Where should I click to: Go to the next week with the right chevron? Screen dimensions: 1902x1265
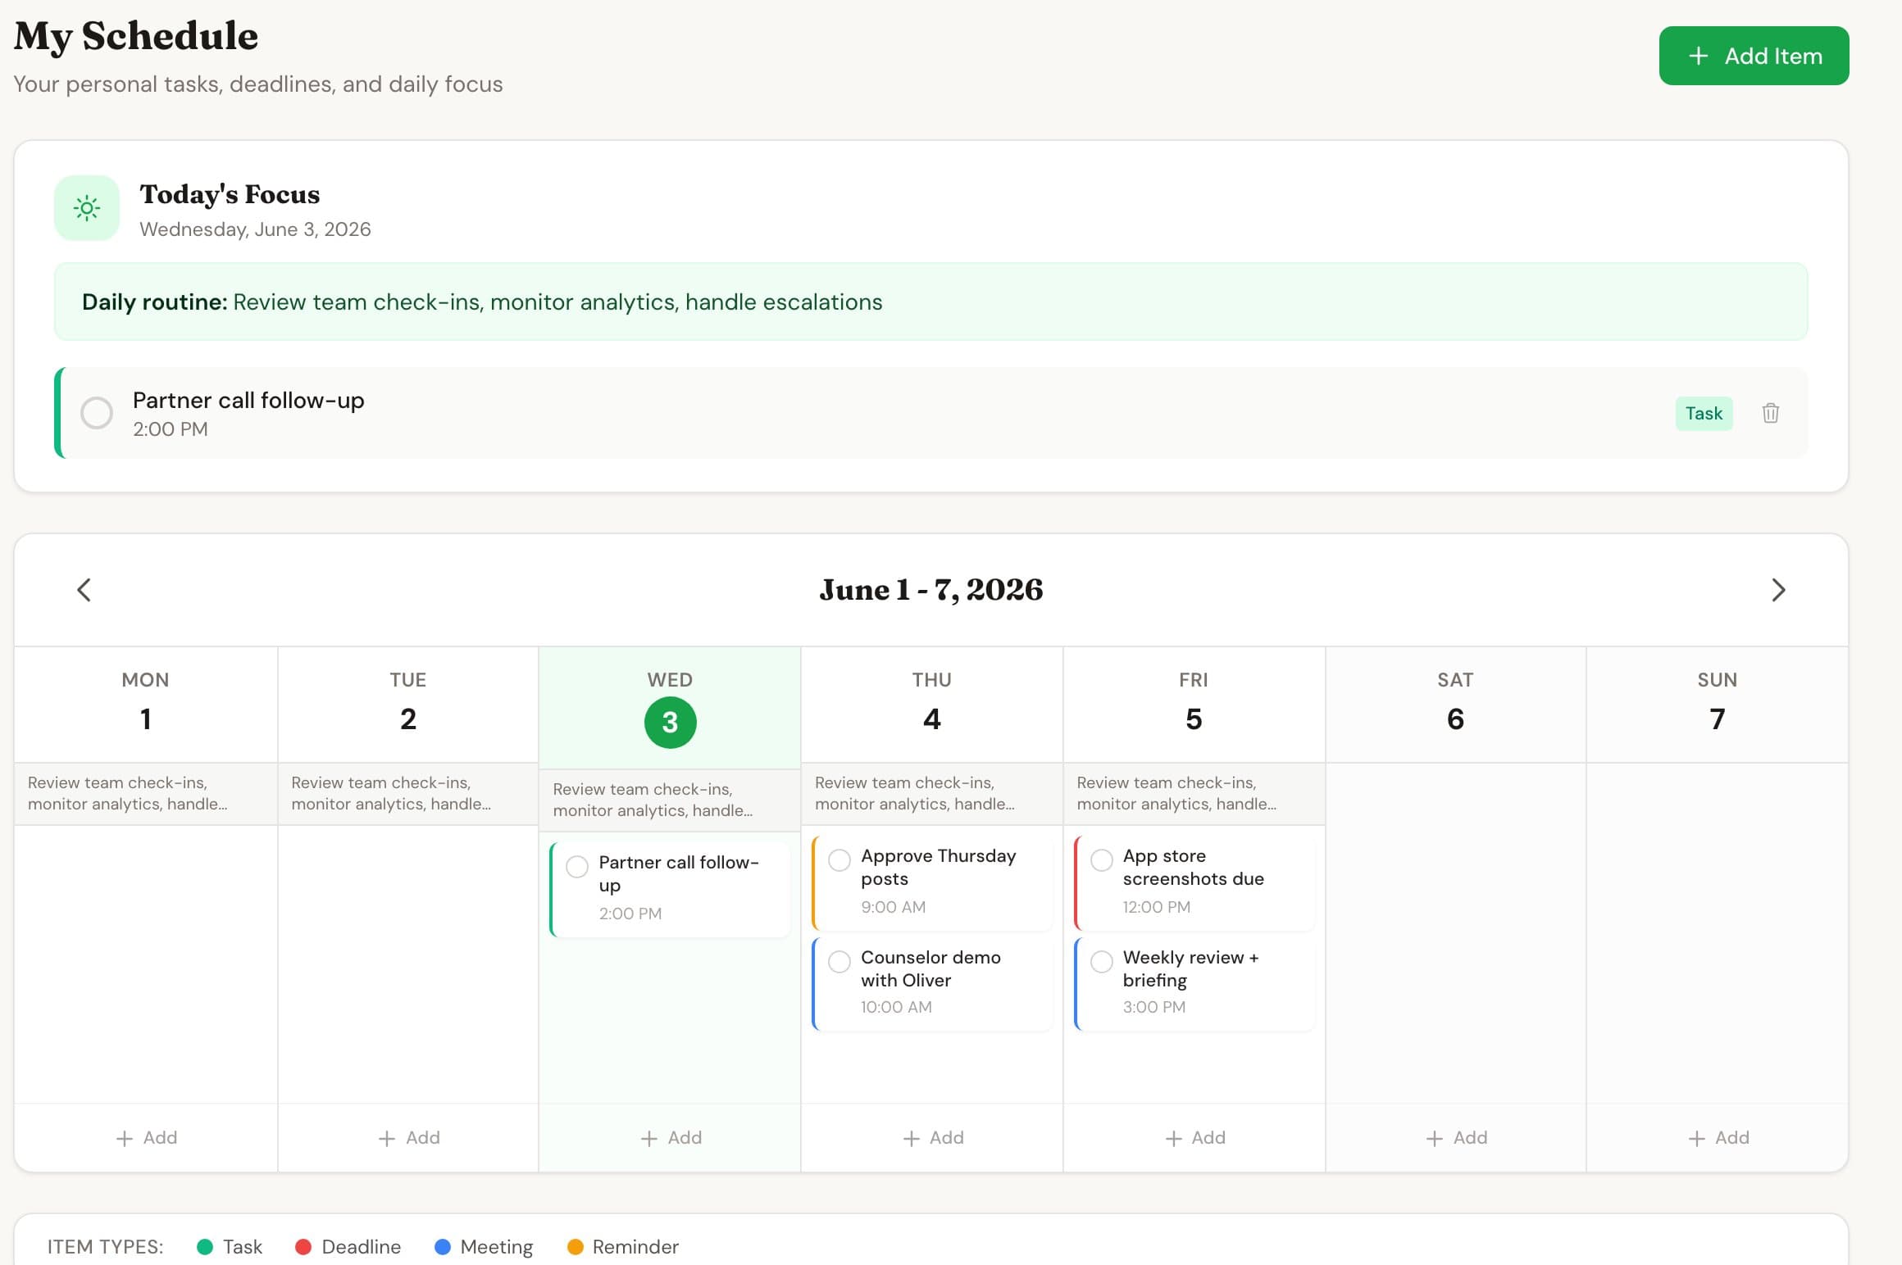coord(1778,590)
